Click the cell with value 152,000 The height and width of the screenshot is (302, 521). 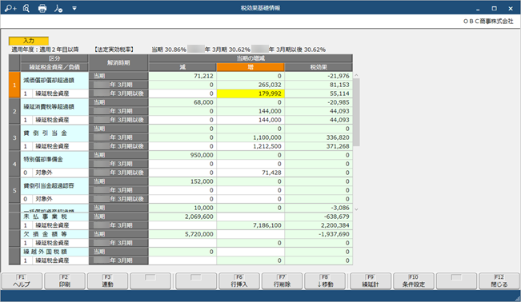click(x=182, y=181)
